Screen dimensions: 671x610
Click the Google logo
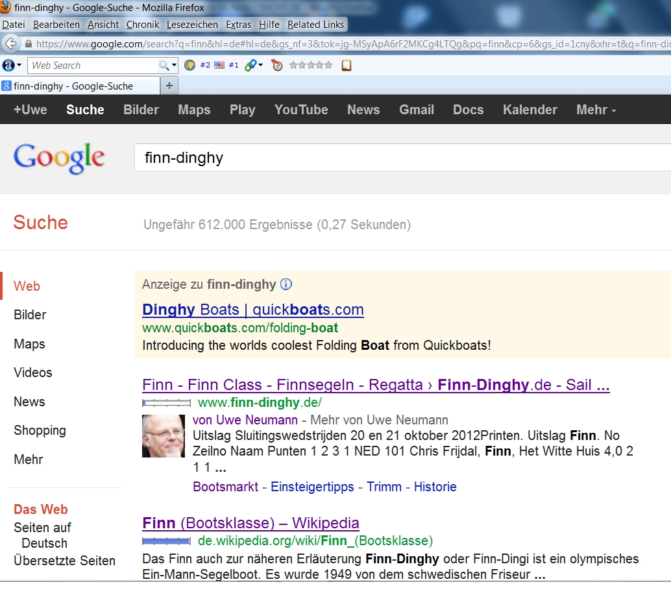pyautogui.click(x=59, y=158)
